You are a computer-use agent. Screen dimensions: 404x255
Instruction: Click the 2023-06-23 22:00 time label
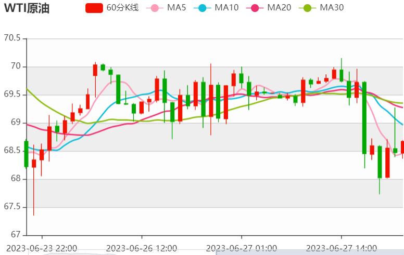click(42, 248)
